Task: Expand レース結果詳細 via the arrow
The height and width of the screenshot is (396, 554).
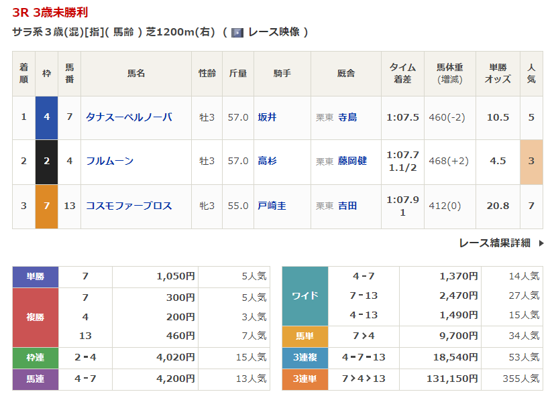Action: pos(541,243)
